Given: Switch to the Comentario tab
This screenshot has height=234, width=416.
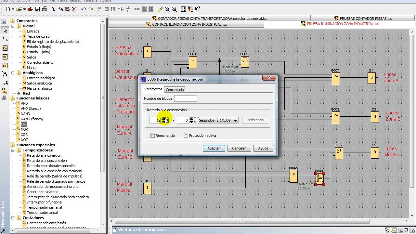Looking at the screenshot, I should pyautogui.click(x=175, y=89).
